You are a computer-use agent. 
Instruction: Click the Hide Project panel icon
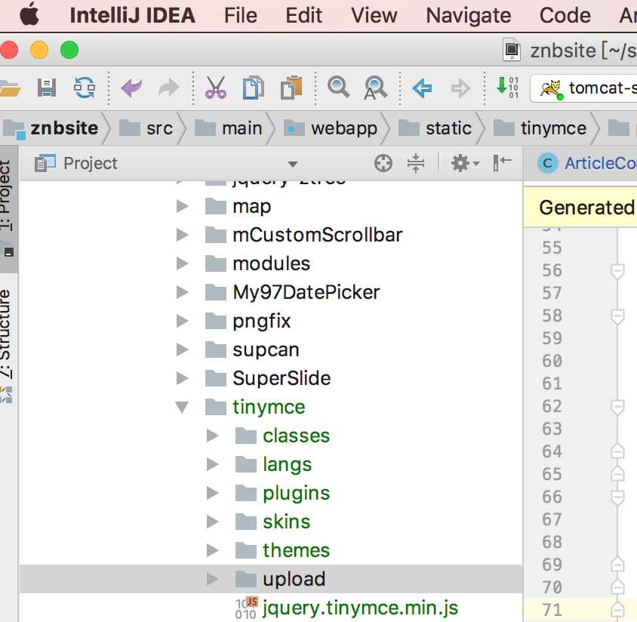click(502, 163)
